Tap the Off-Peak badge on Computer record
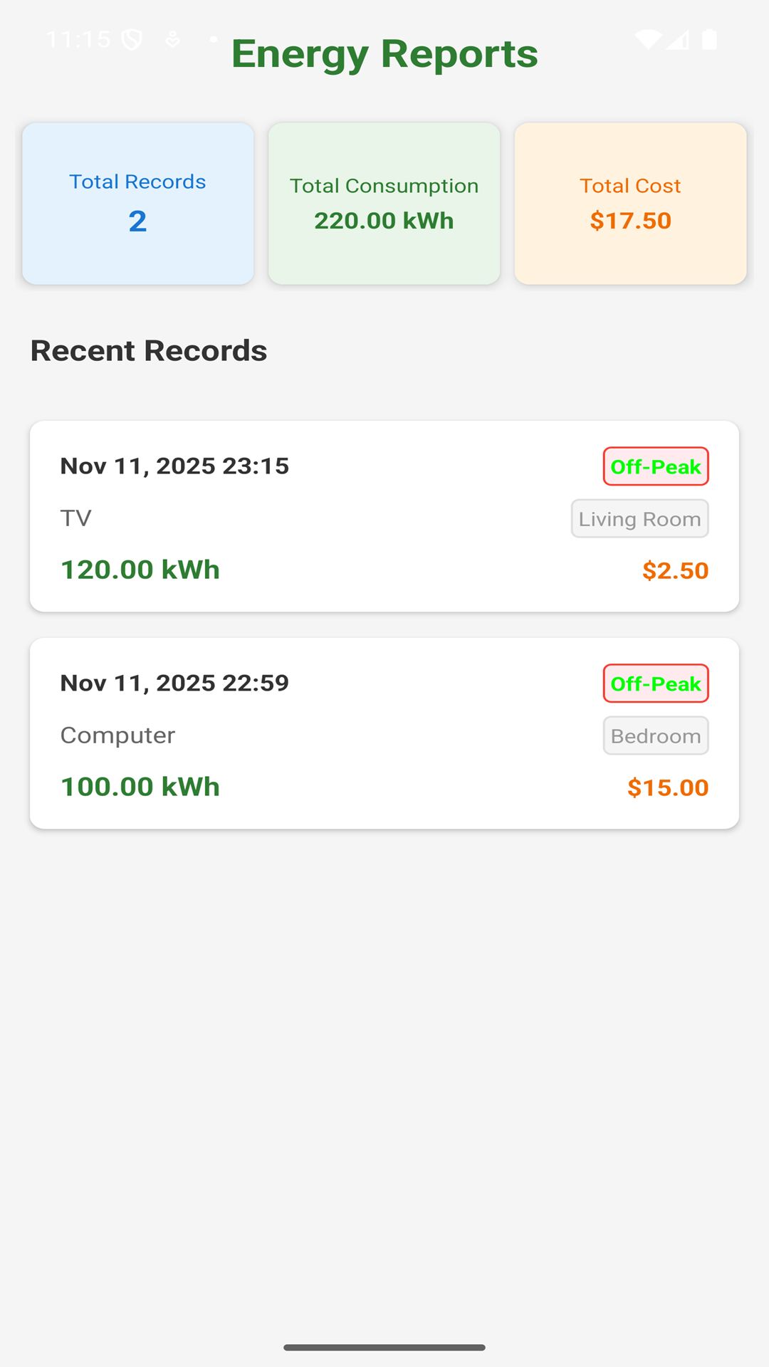This screenshot has width=769, height=1367. pos(656,683)
